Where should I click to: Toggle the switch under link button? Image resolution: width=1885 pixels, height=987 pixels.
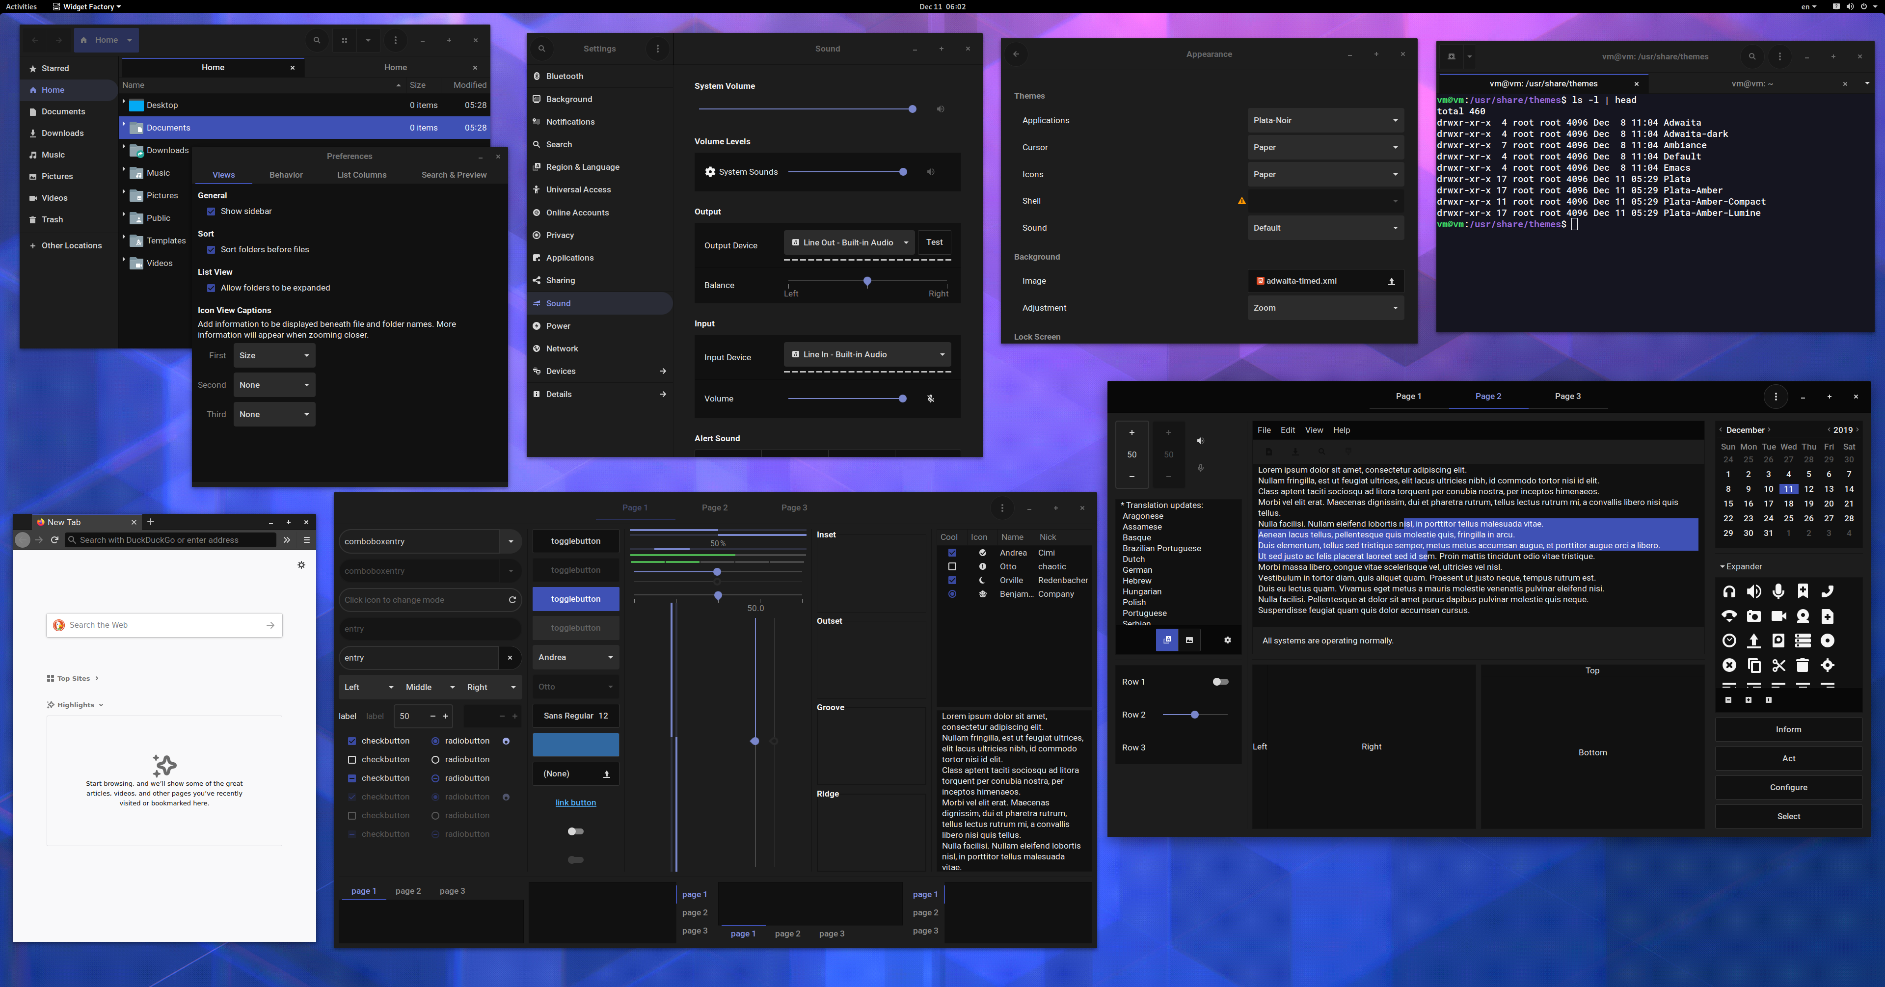(576, 831)
